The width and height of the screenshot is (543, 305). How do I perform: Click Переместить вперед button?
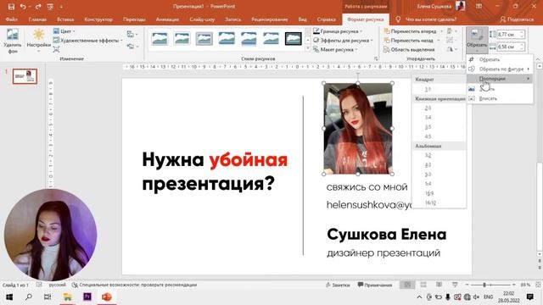[x=411, y=31]
